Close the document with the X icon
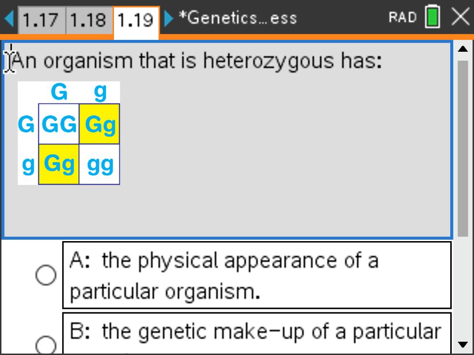The height and width of the screenshot is (355, 474). [x=460, y=18]
